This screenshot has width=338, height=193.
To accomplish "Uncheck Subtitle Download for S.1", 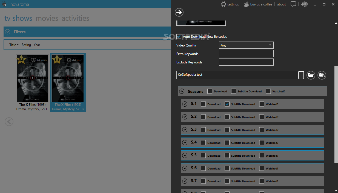I will [227, 104].
